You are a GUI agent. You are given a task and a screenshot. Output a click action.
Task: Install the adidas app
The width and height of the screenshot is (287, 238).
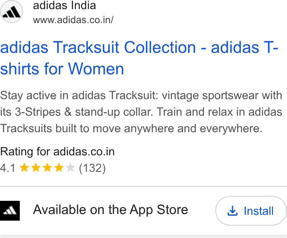click(x=251, y=211)
